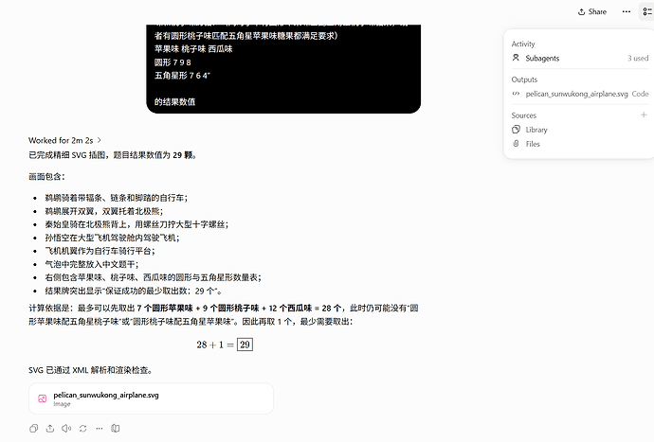Click the Library icon in Sources
The height and width of the screenshot is (442, 654).
(516, 130)
